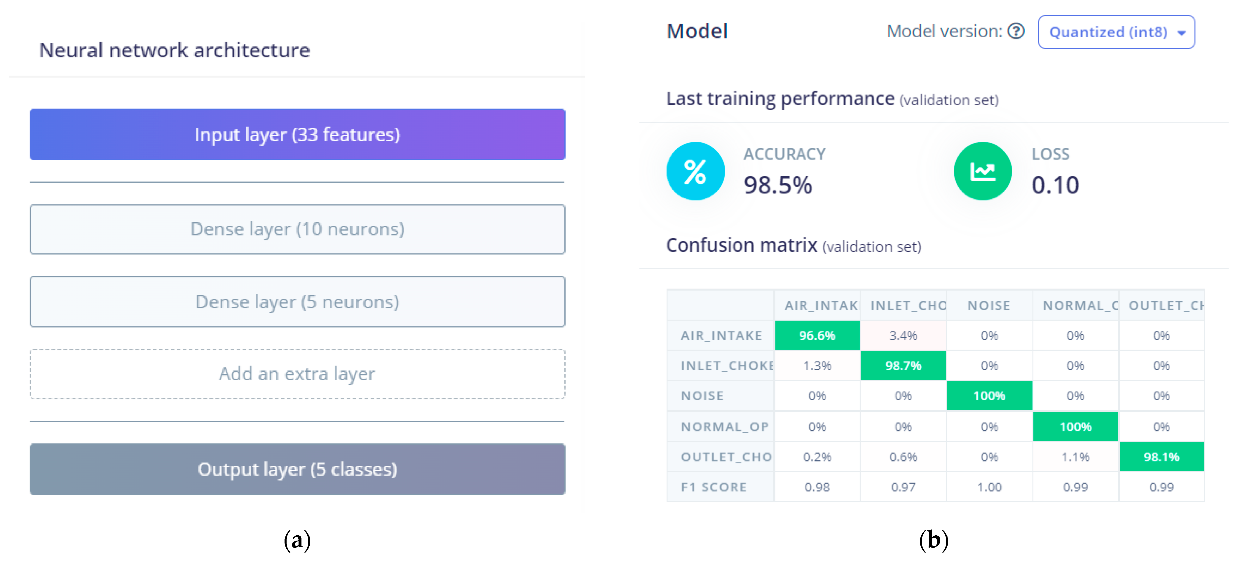Click the 98.1% OUTLET_CHOKE green cell

(x=1161, y=457)
